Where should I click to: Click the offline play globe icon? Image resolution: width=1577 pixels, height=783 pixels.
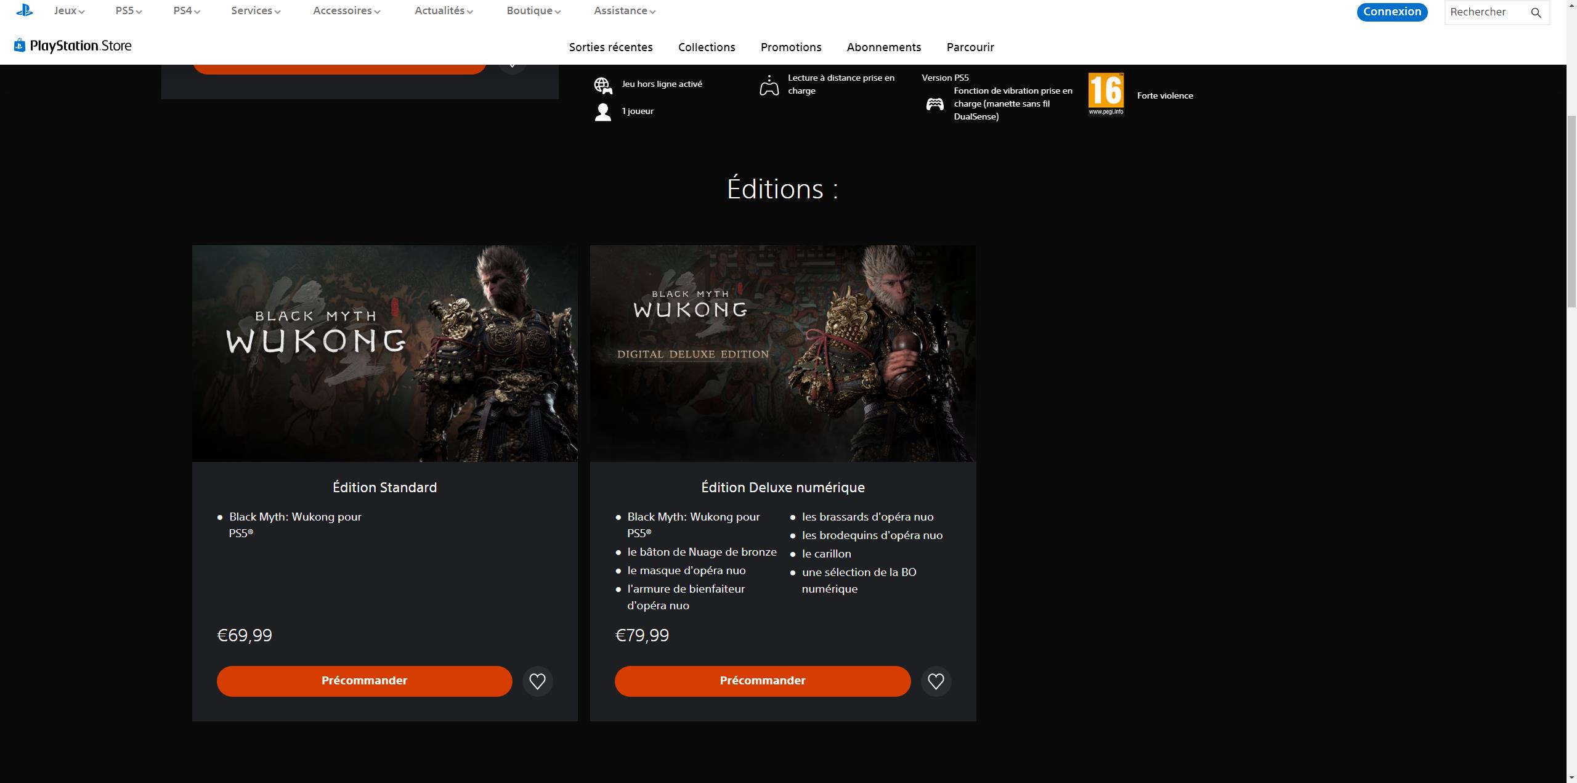[x=602, y=85]
